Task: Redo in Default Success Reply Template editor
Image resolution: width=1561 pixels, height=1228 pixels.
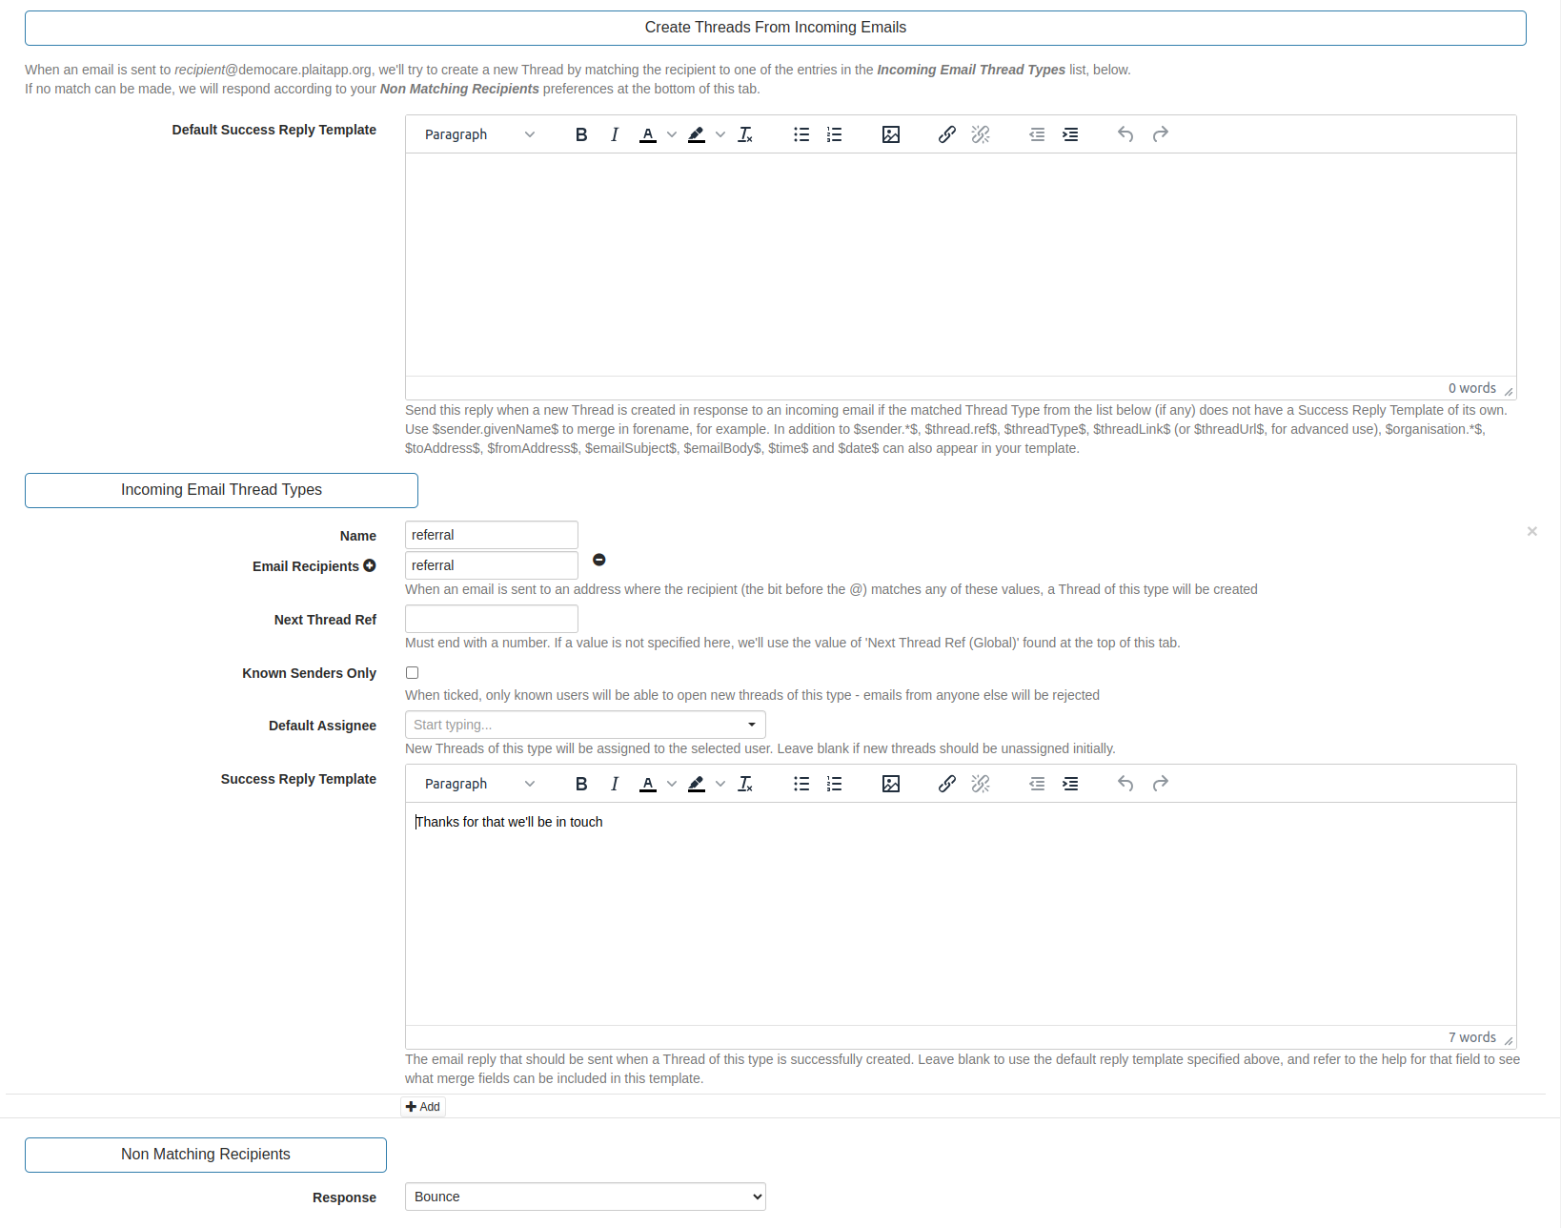Action: coord(1160,134)
